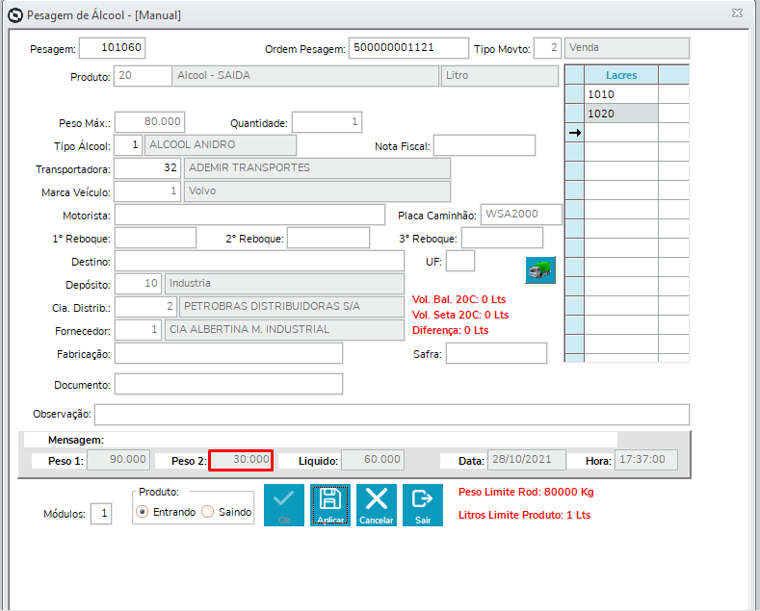The image size is (760, 611).
Task: Click the PETROBRAS DISTRIBUIDORAS S/A box
Action: click(x=292, y=307)
